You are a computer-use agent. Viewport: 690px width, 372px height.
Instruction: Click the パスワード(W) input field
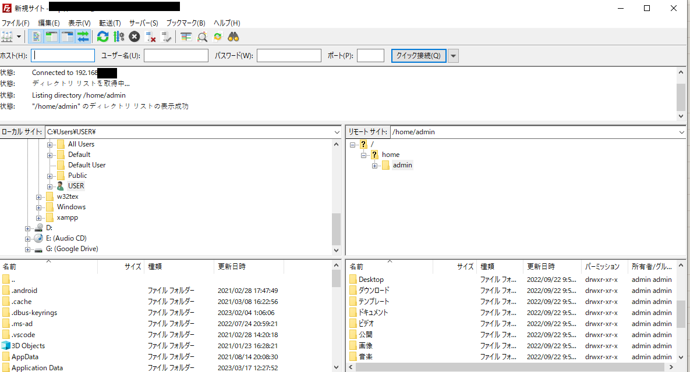click(289, 56)
